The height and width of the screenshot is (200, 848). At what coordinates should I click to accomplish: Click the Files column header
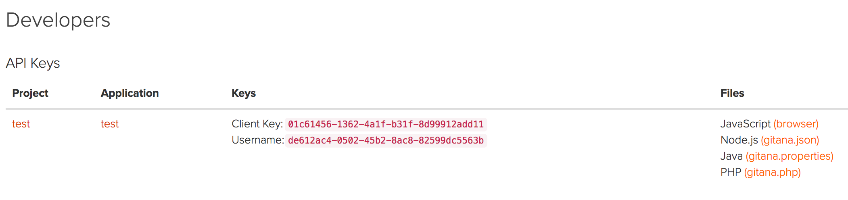click(732, 93)
